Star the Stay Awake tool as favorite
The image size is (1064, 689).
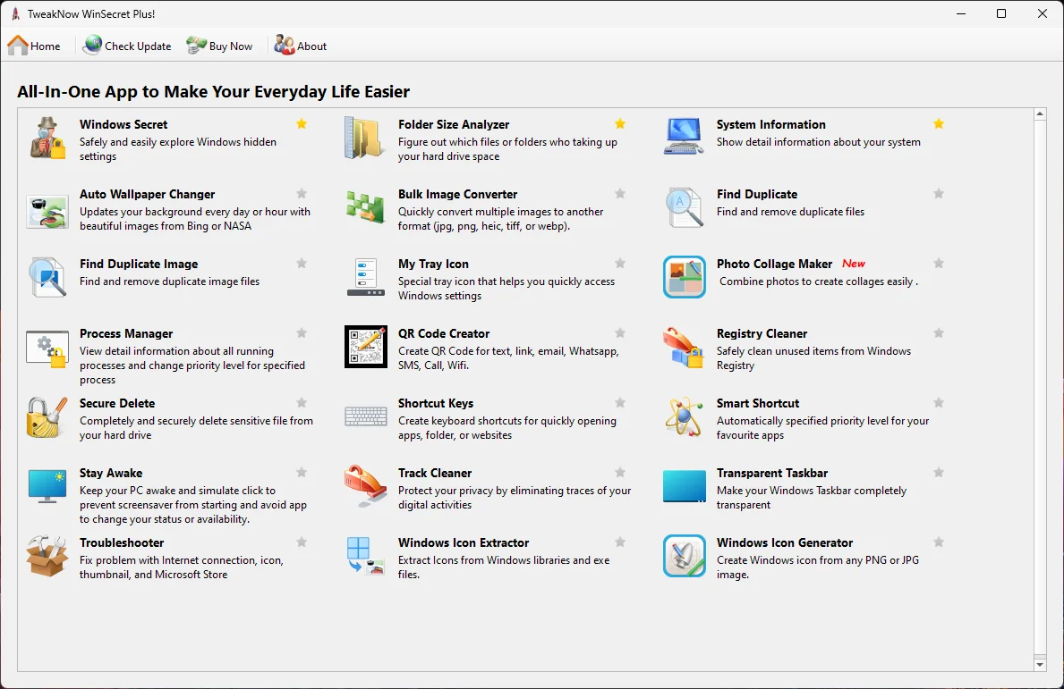(x=302, y=473)
